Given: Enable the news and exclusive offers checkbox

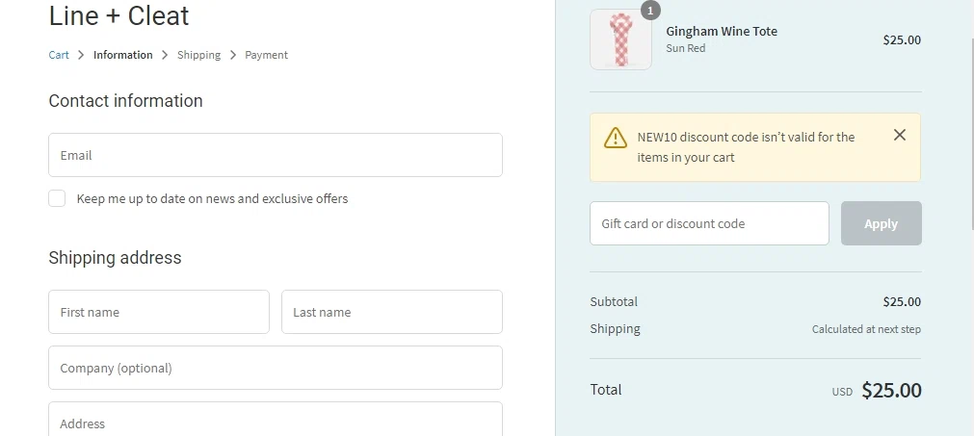Looking at the screenshot, I should coord(57,198).
